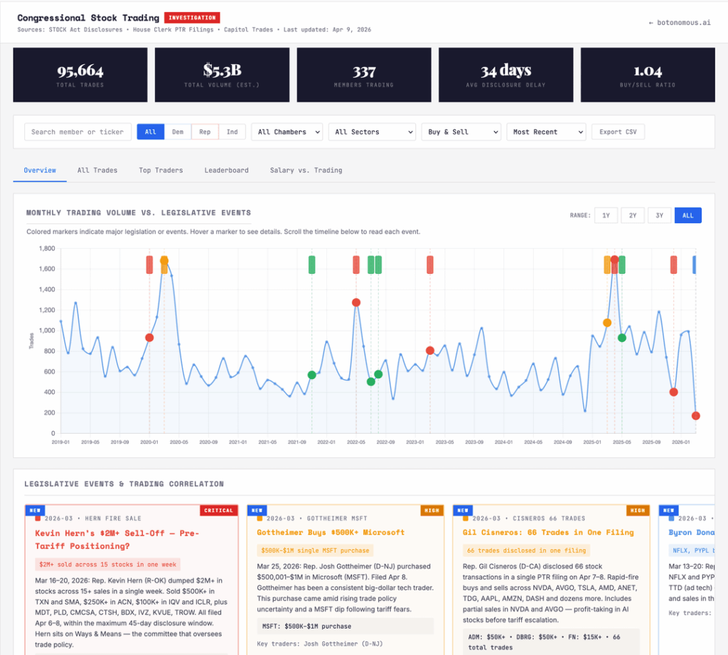Open the Most Recent sort dropdown

point(546,132)
